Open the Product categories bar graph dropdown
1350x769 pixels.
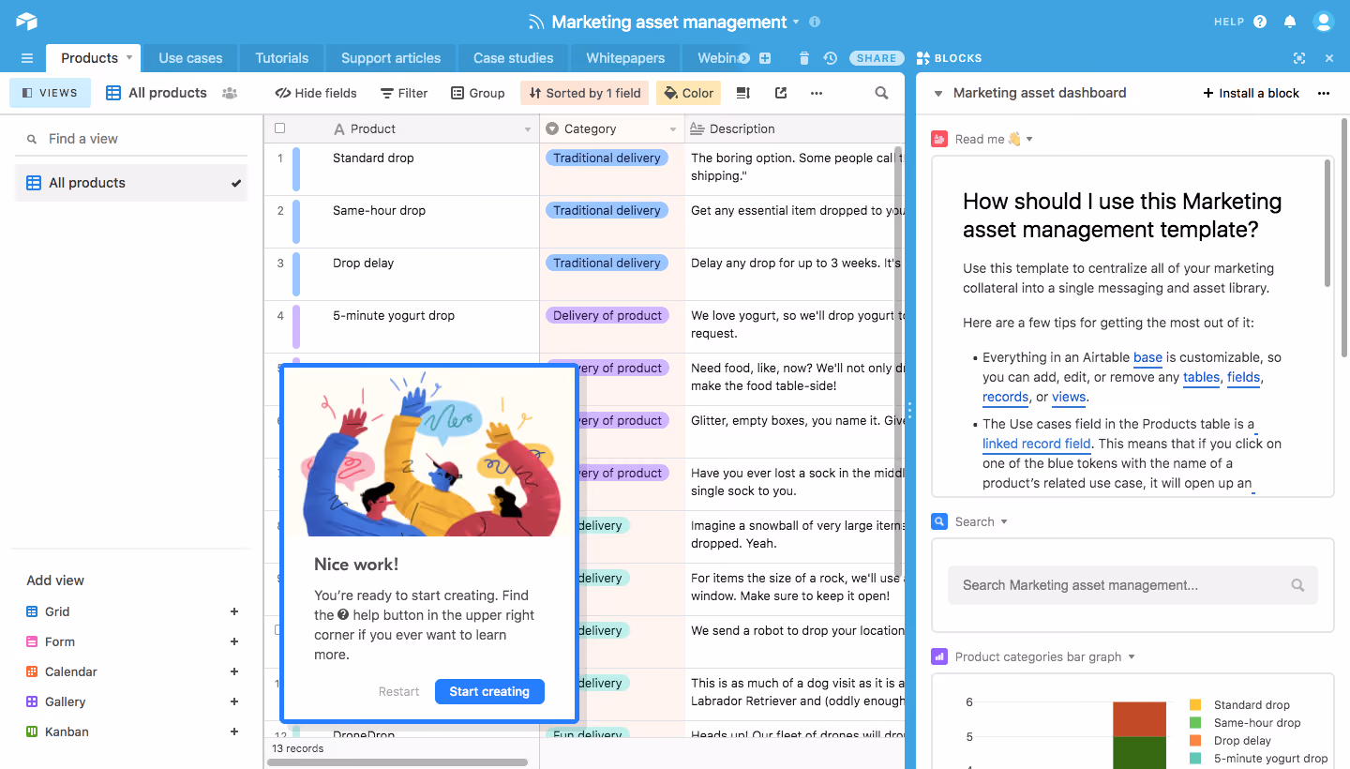pos(1132,656)
